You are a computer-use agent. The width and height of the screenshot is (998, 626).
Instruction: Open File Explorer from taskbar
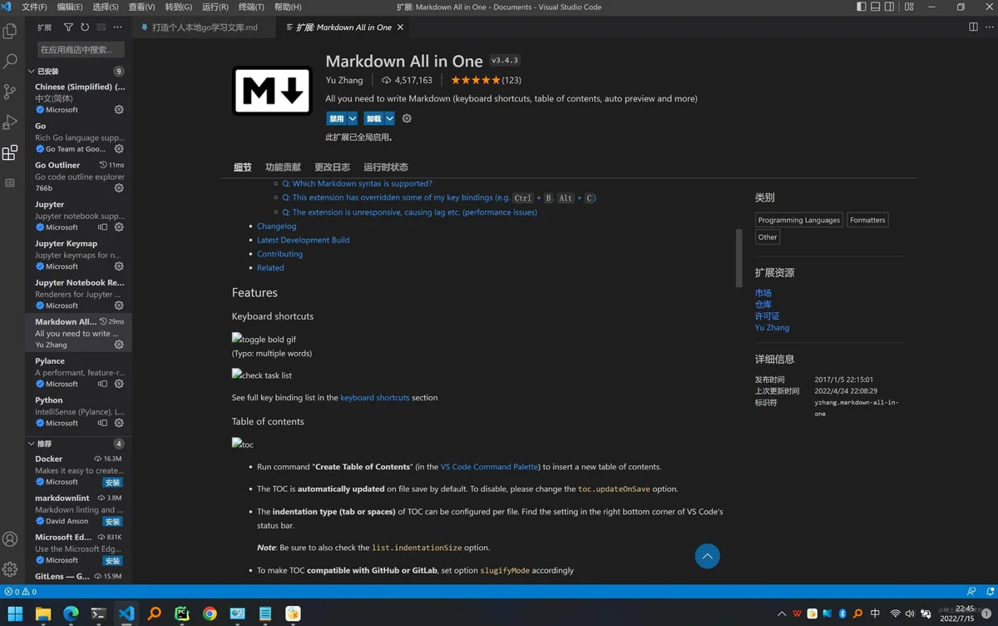pyautogui.click(x=43, y=614)
